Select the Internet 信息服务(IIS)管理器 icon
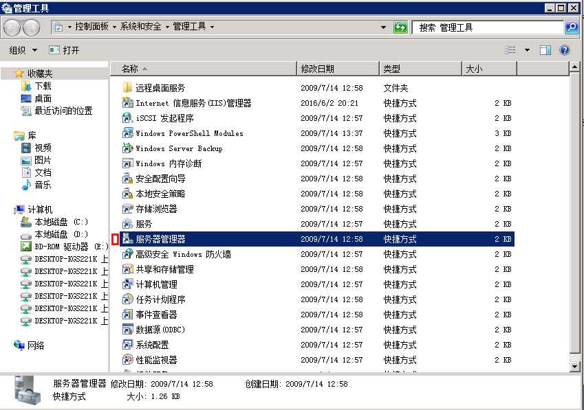 (127, 103)
